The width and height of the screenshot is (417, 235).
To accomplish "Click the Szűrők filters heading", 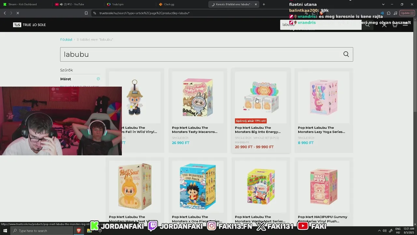I will pyautogui.click(x=66, y=70).
